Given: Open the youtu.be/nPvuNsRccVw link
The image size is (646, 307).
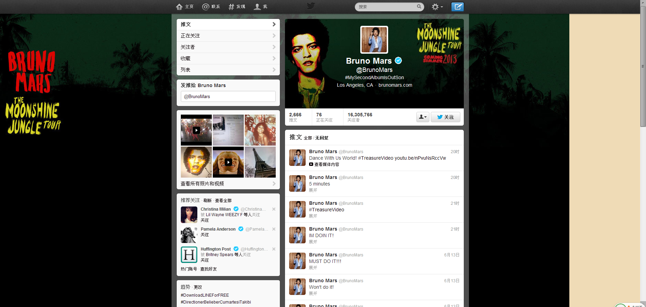Looking at the screenshot, I should pyautogui.click(x=420, y=158).
